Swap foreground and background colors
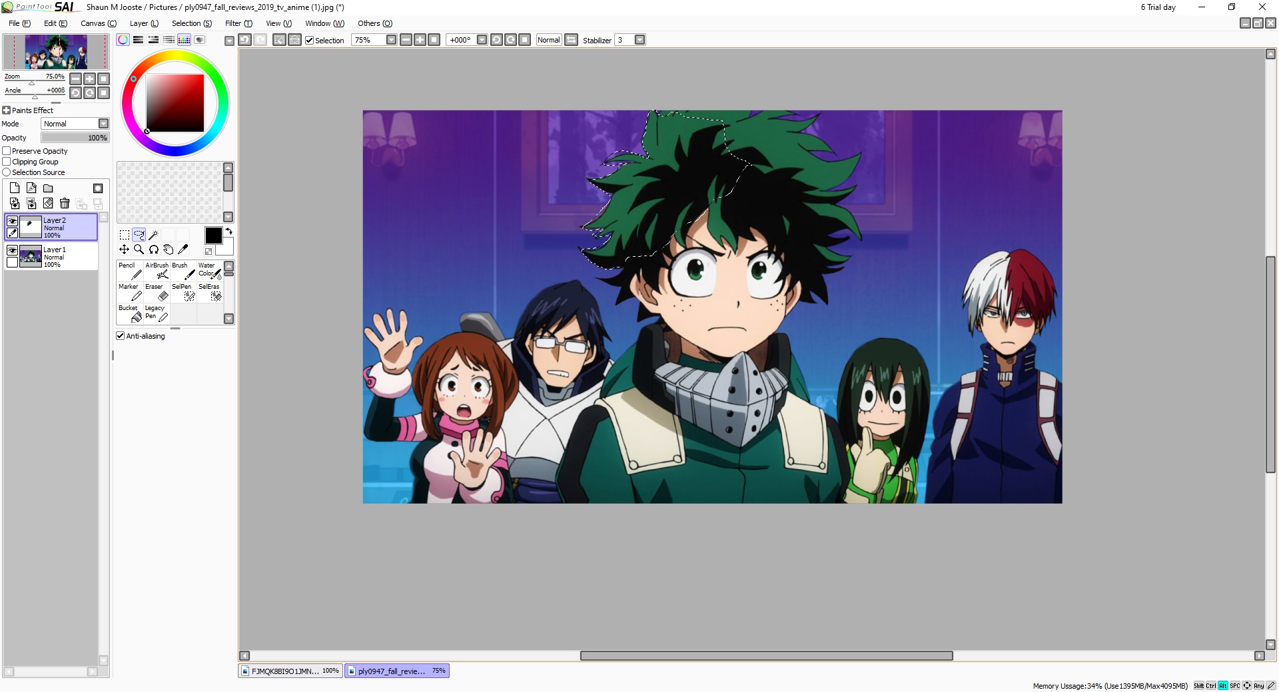The width and height of the screenshot is (1279, 692). click(228, 231)
